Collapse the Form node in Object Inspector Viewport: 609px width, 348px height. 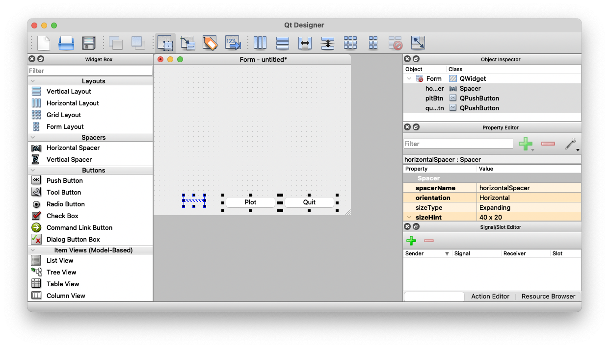[409, 78]
